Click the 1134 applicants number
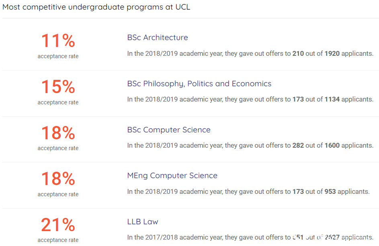The width and height of the screenshot is (379, 246). [x=332, y=99]
